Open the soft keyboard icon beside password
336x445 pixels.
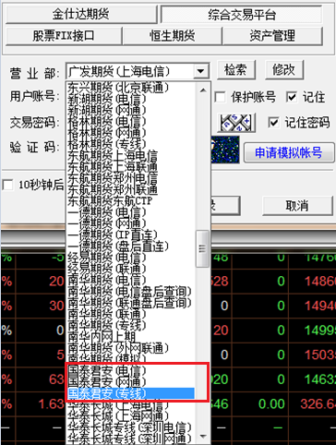[236, 123]
